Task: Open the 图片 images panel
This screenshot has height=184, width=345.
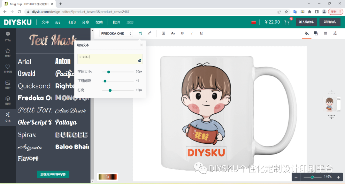Action: click(8, 85)
